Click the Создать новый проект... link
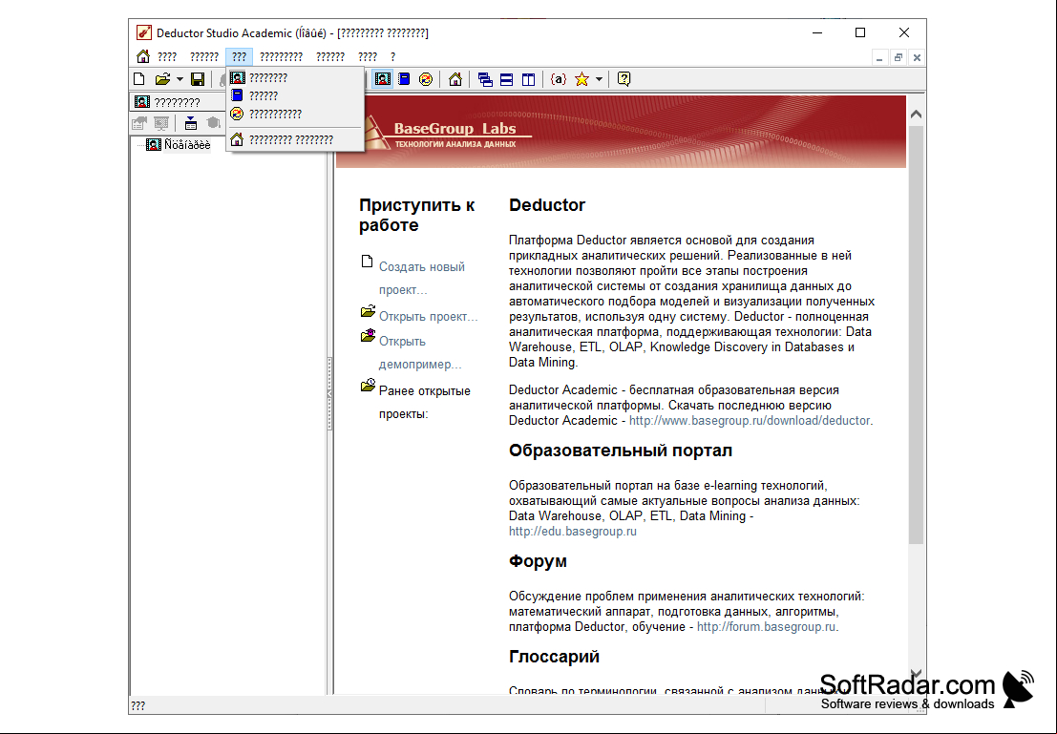This screenshot has height=734, width=1057. 422,279
